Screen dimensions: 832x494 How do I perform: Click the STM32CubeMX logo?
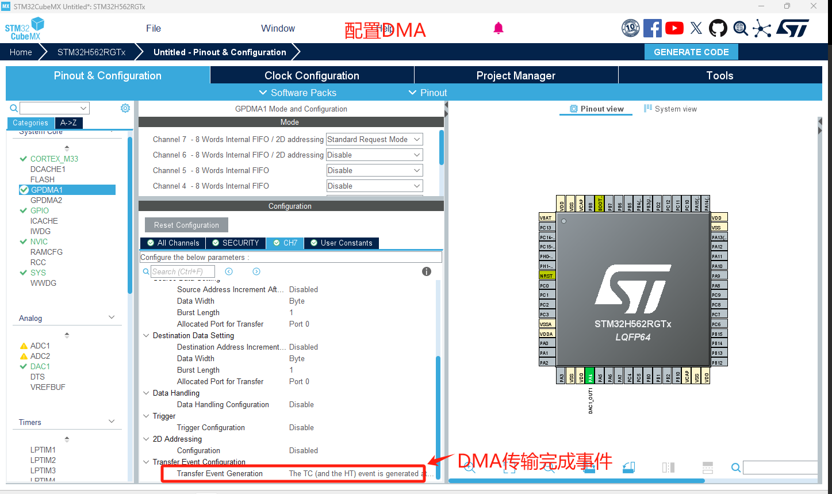click(x=25, y=28)
